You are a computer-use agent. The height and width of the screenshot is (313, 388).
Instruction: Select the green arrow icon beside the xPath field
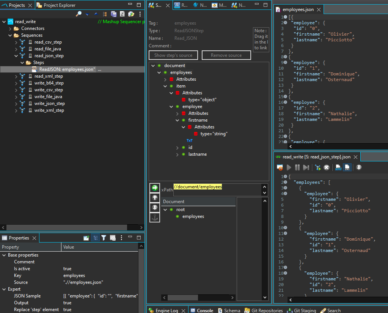coord(155,188)
